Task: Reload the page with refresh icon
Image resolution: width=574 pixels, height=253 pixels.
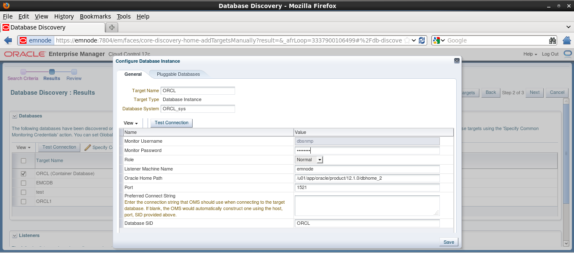Action: coord(422,40)
